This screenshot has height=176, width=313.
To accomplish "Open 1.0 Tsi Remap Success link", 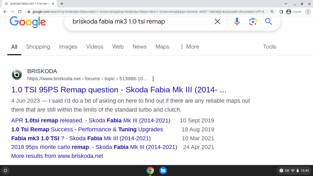I will (x=87, y=129).
